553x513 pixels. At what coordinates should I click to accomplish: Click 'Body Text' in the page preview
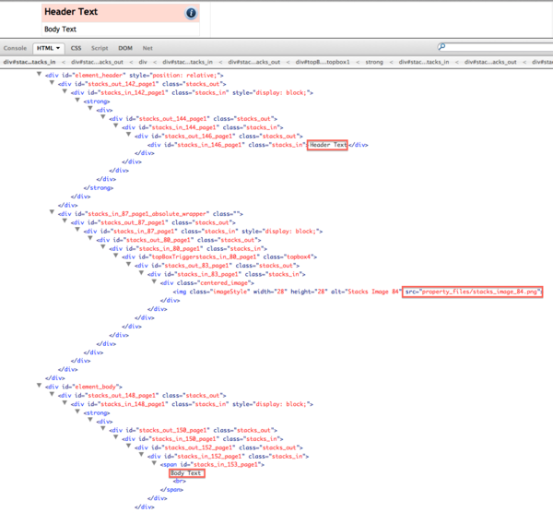(60, 30)
